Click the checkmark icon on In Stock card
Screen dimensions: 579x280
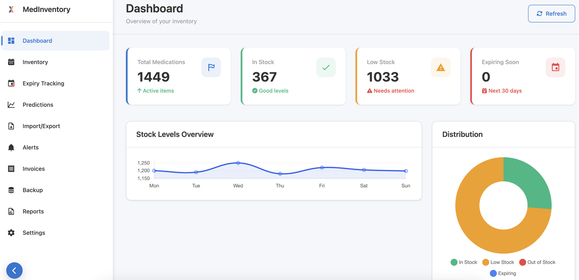[326, 67]
